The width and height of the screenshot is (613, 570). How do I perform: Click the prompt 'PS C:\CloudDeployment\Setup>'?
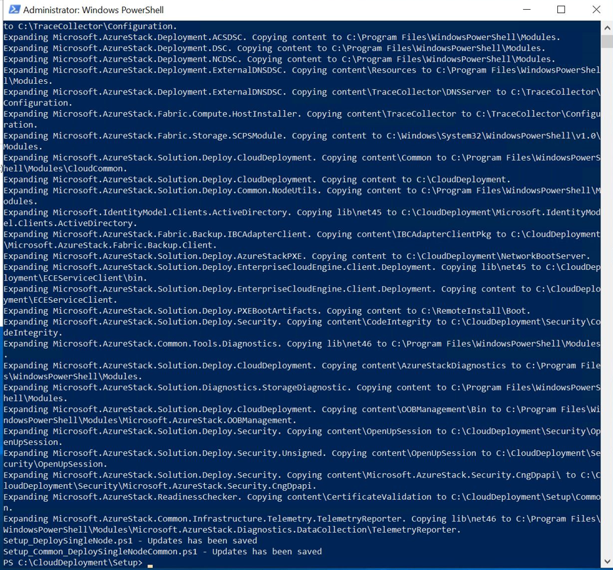click(x=73, y=563)
